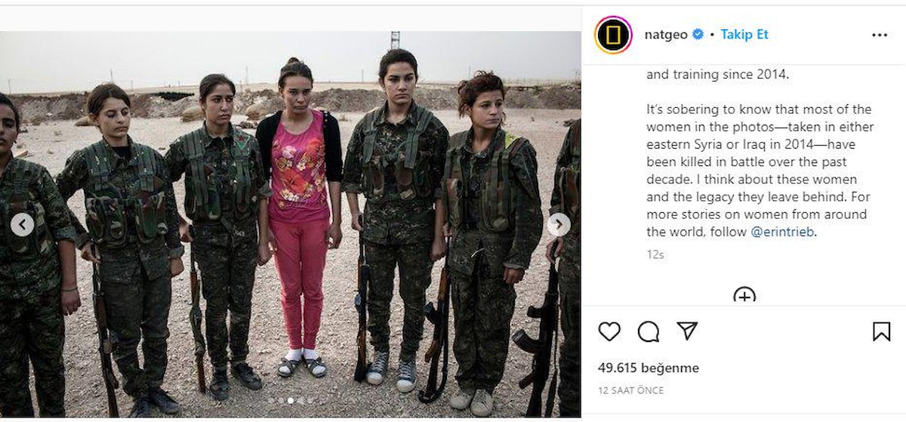Viewport: 906px width, 422px height.
Task: Like the post with the heart icon
Action: tap(609, 331)
